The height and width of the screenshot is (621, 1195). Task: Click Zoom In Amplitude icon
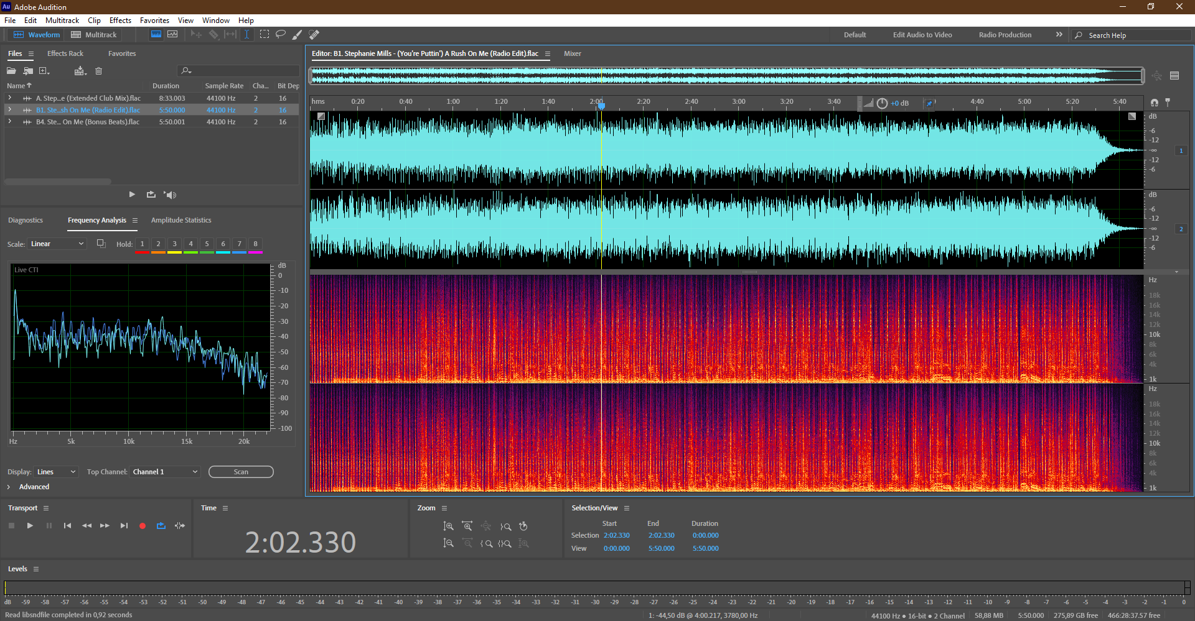click(x=448, y=527)
